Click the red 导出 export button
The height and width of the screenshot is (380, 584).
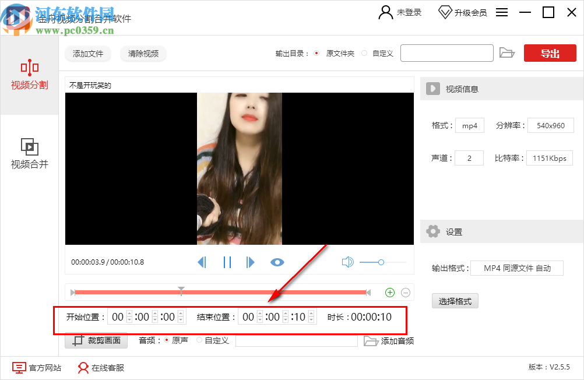550,52
